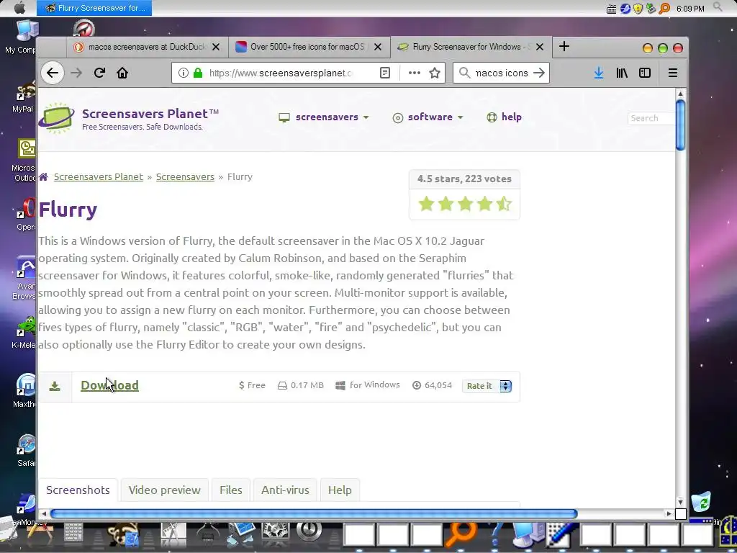Click the scroll down arrow on vertical scrollbar

[x=680, y=502]
